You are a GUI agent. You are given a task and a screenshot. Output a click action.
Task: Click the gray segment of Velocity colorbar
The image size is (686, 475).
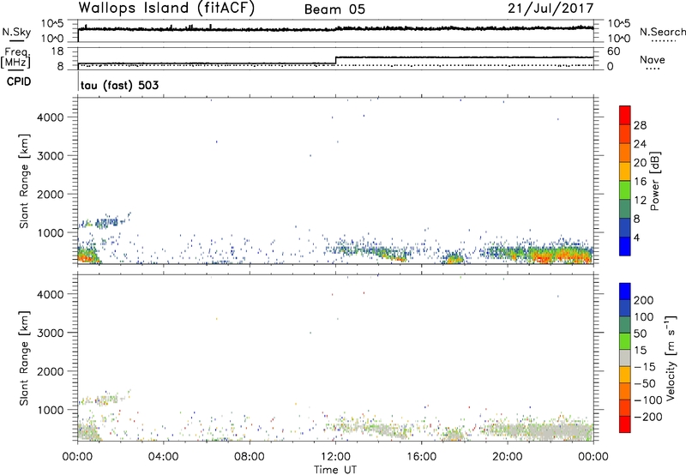tap(625, 358)
